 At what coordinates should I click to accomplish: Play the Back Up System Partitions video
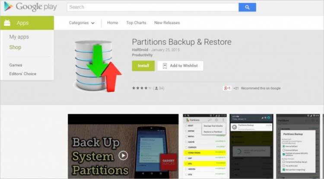tap(123, 155)
